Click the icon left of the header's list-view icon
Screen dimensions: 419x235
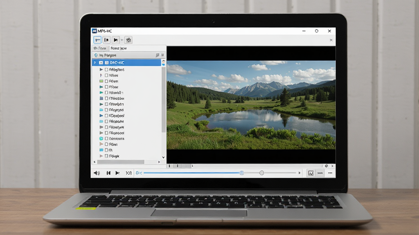click(x=158, y=55)
